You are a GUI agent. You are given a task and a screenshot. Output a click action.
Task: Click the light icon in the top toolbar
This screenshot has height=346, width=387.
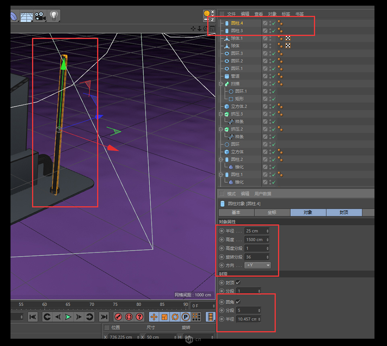click(x=54, y=15)
